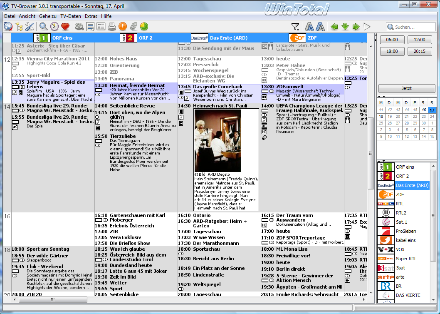Image resolution: width=440 pixels, height=314 pixels.
Task: Increase font size with large A icon
Action: tap(320, 27)
